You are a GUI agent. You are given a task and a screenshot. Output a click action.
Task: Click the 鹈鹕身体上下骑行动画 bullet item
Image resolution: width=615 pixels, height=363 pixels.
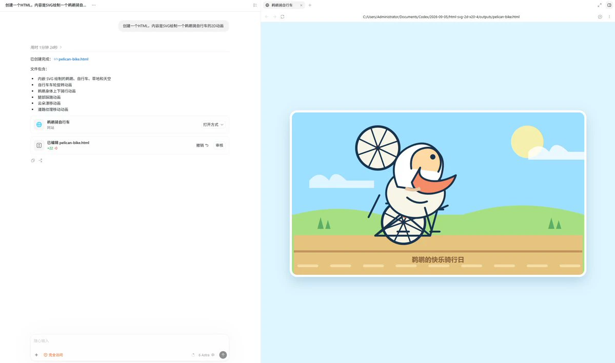pyautogui.click(x=57, y=91)
